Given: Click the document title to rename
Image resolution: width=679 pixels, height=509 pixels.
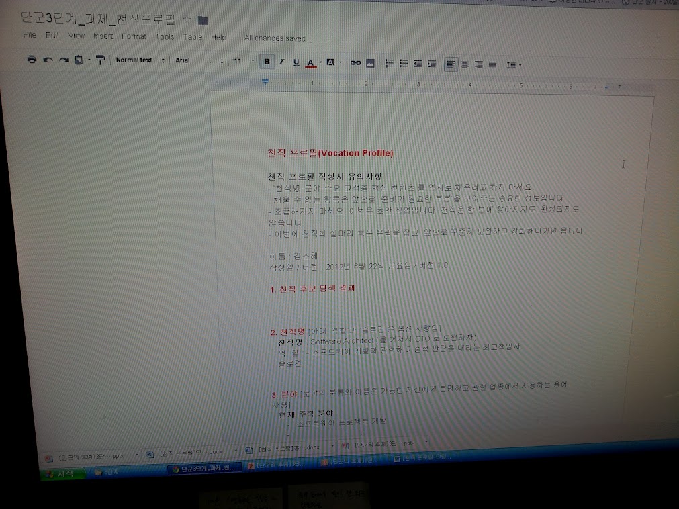Looking at the screenshot, I should tap(99, 19).
